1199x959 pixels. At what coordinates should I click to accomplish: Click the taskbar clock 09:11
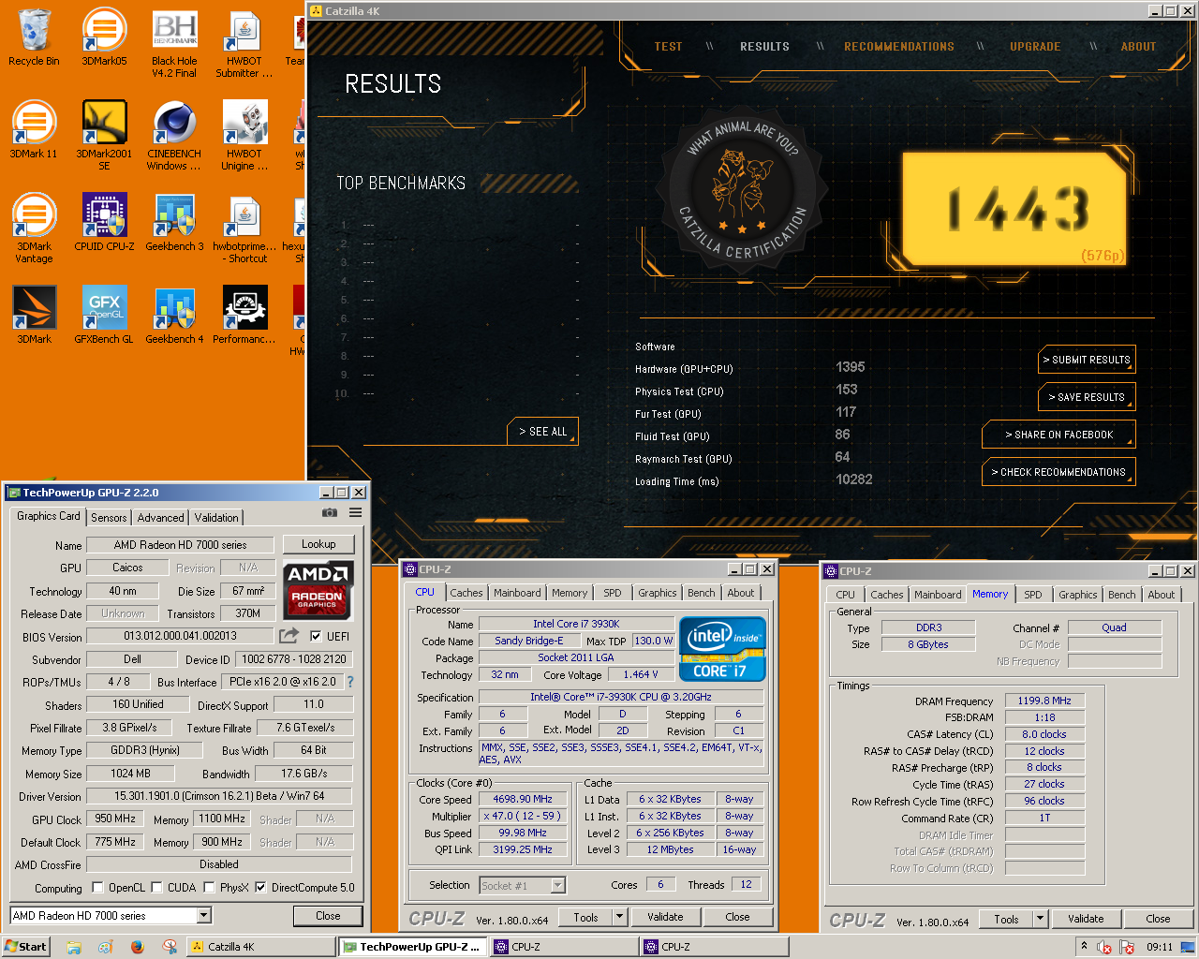click(x=1160, y=947)
